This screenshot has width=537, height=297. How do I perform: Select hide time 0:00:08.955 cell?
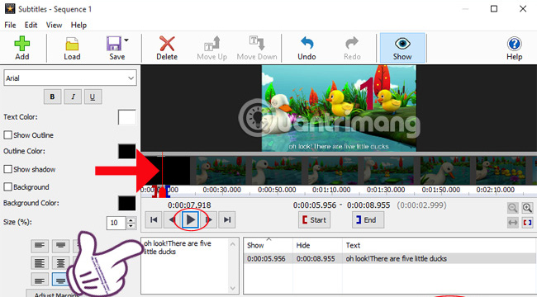316,259
